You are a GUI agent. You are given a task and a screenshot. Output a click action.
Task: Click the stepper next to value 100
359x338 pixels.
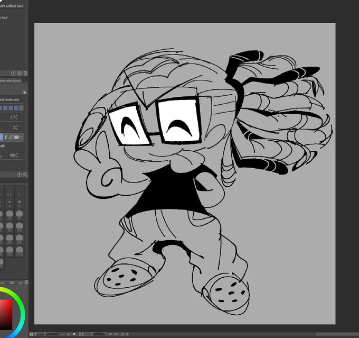coord(16,156)
